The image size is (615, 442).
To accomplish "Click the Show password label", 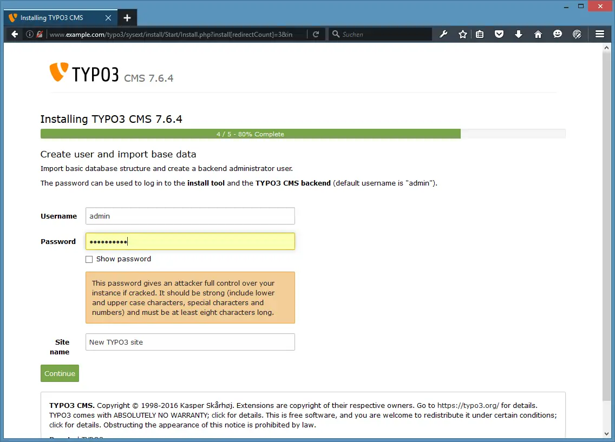I will [123, 259].
